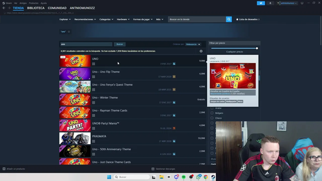
Task: Expand the Hardware dropdown
Action: tap(123, 19)
